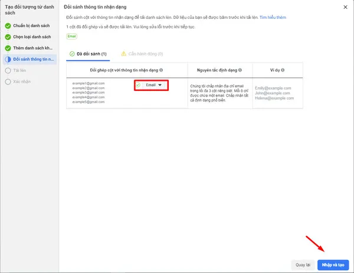Close the dialog with the X button
This screenshot has height=273, width=354.
pos(345,7)
